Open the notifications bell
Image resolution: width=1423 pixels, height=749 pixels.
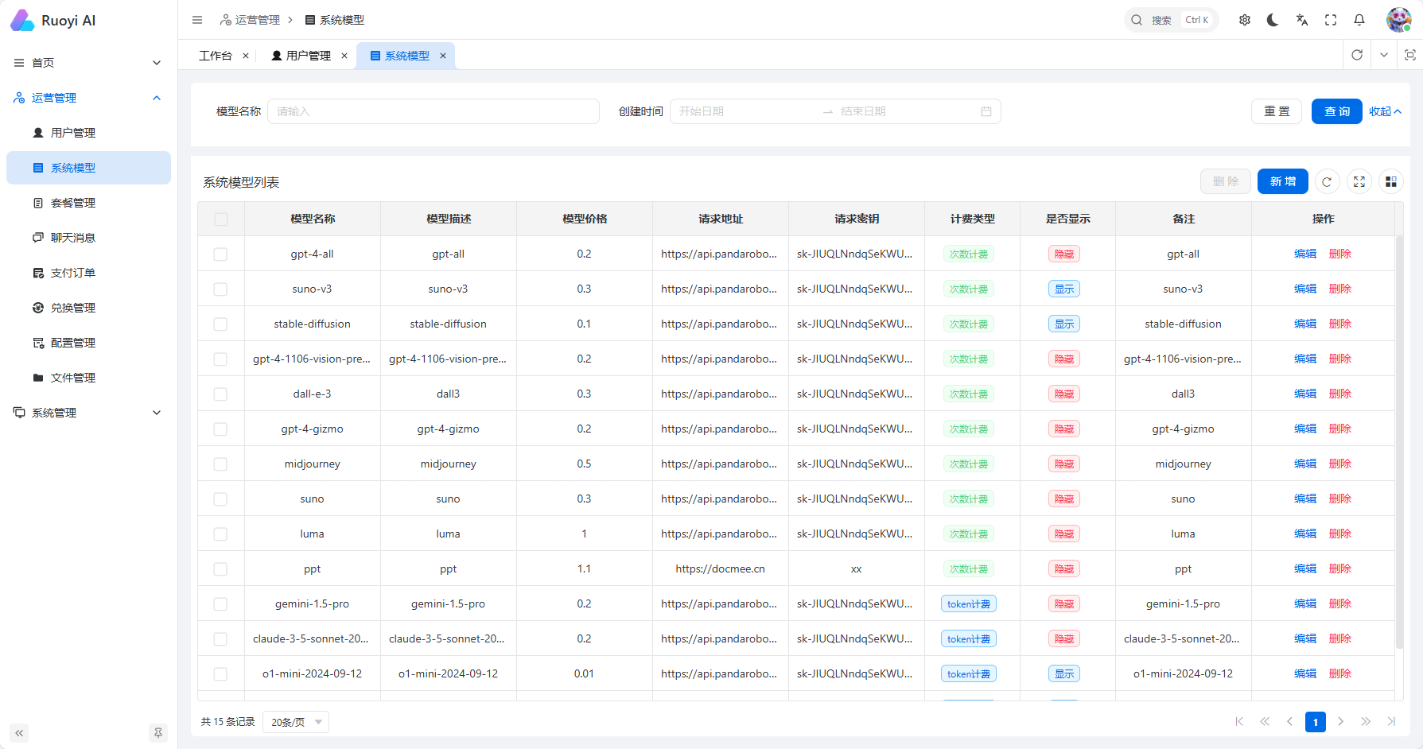pos(1359,20)
